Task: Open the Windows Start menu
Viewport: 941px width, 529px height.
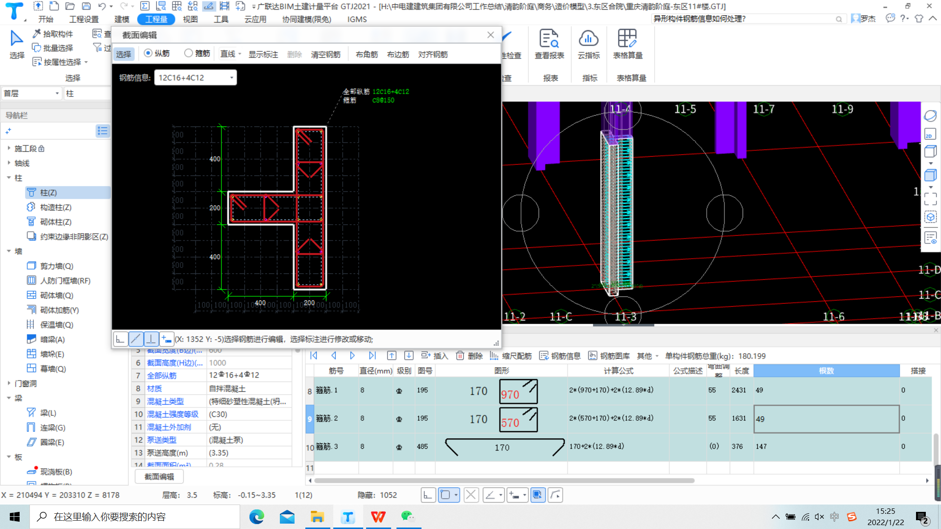Action: 15,517
